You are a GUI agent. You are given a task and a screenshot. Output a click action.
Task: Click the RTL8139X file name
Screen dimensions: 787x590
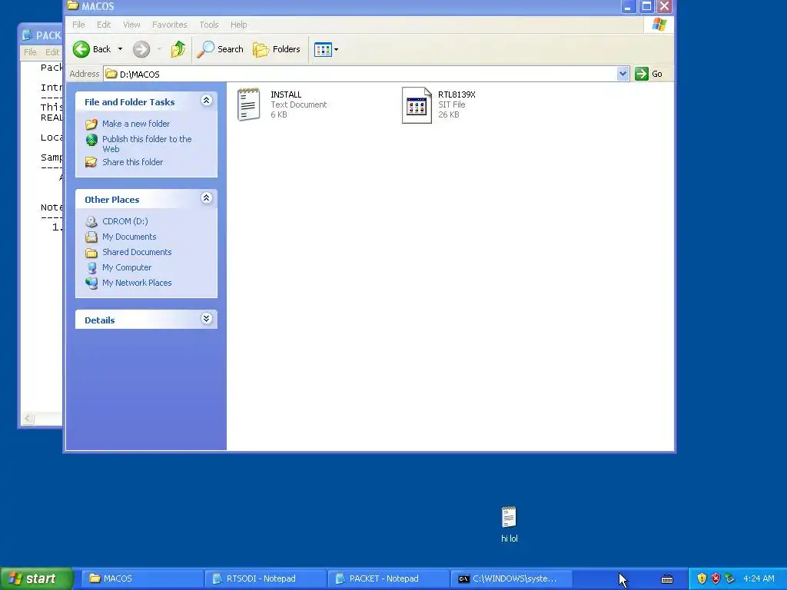tap(457, 94)
